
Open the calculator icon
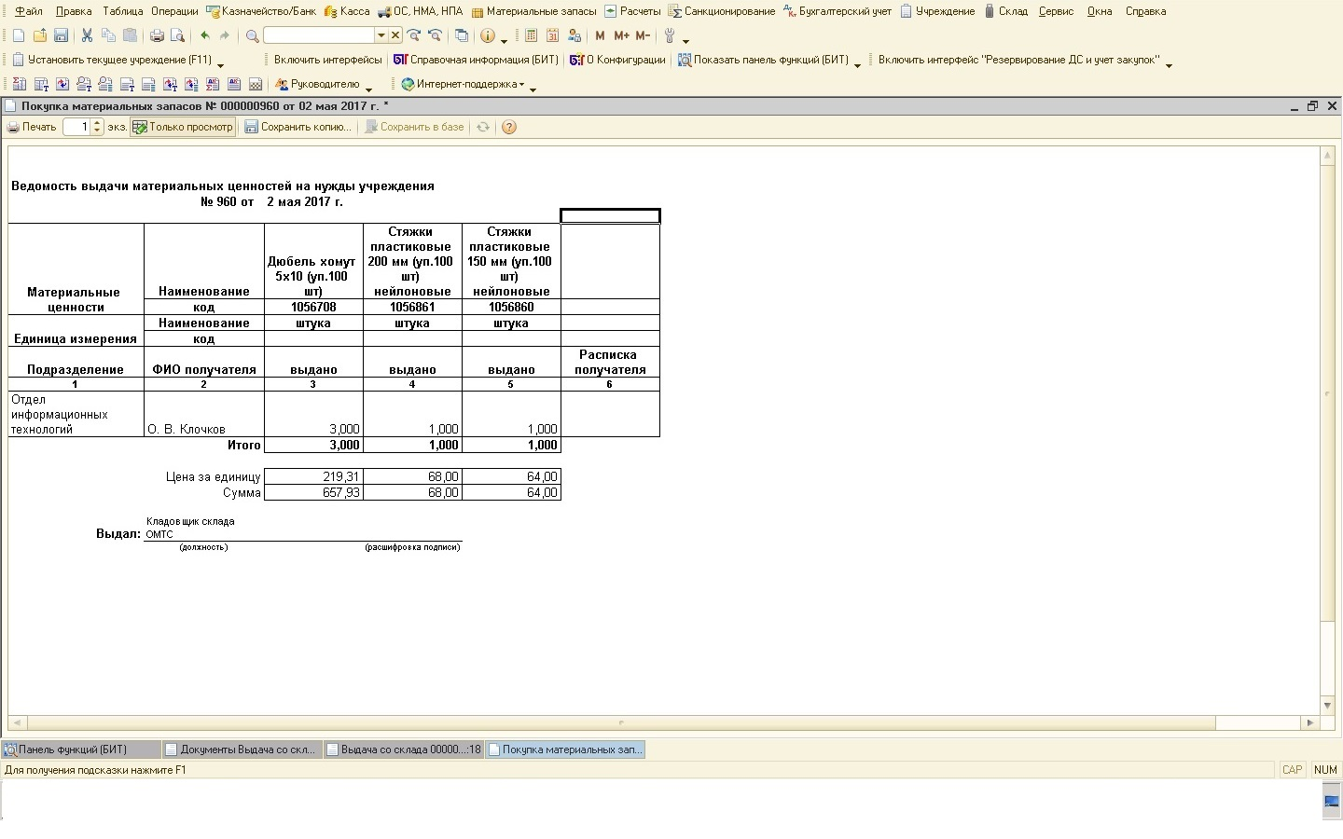tap(531, 35)
